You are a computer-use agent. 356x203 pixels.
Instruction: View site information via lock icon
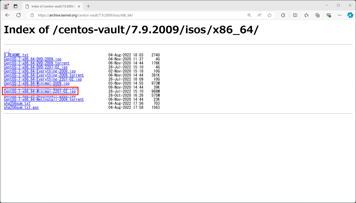pos(32,15)
